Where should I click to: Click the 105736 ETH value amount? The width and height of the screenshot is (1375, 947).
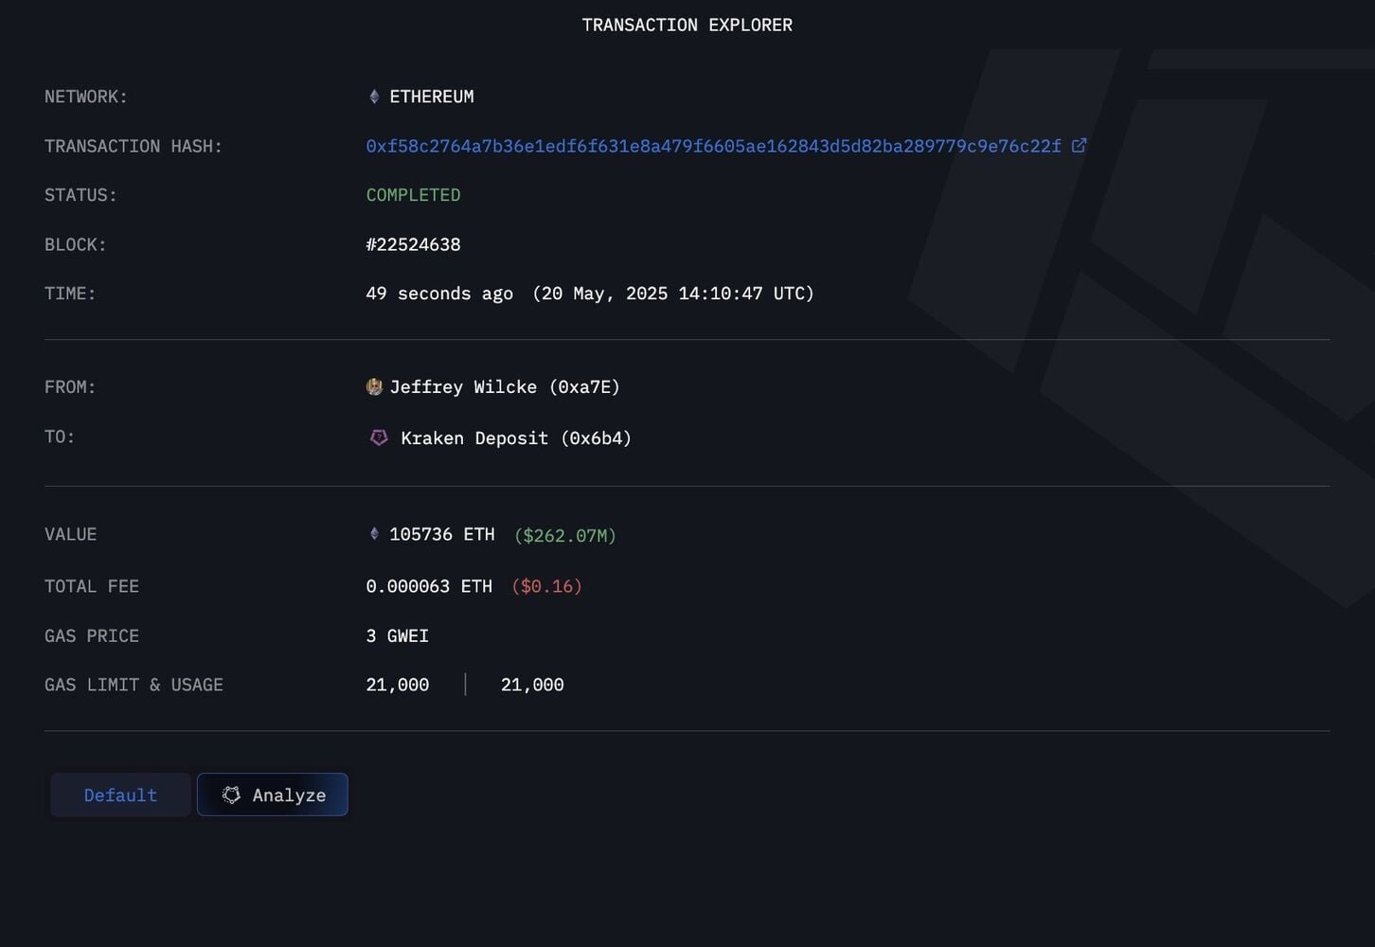point(442,534)
